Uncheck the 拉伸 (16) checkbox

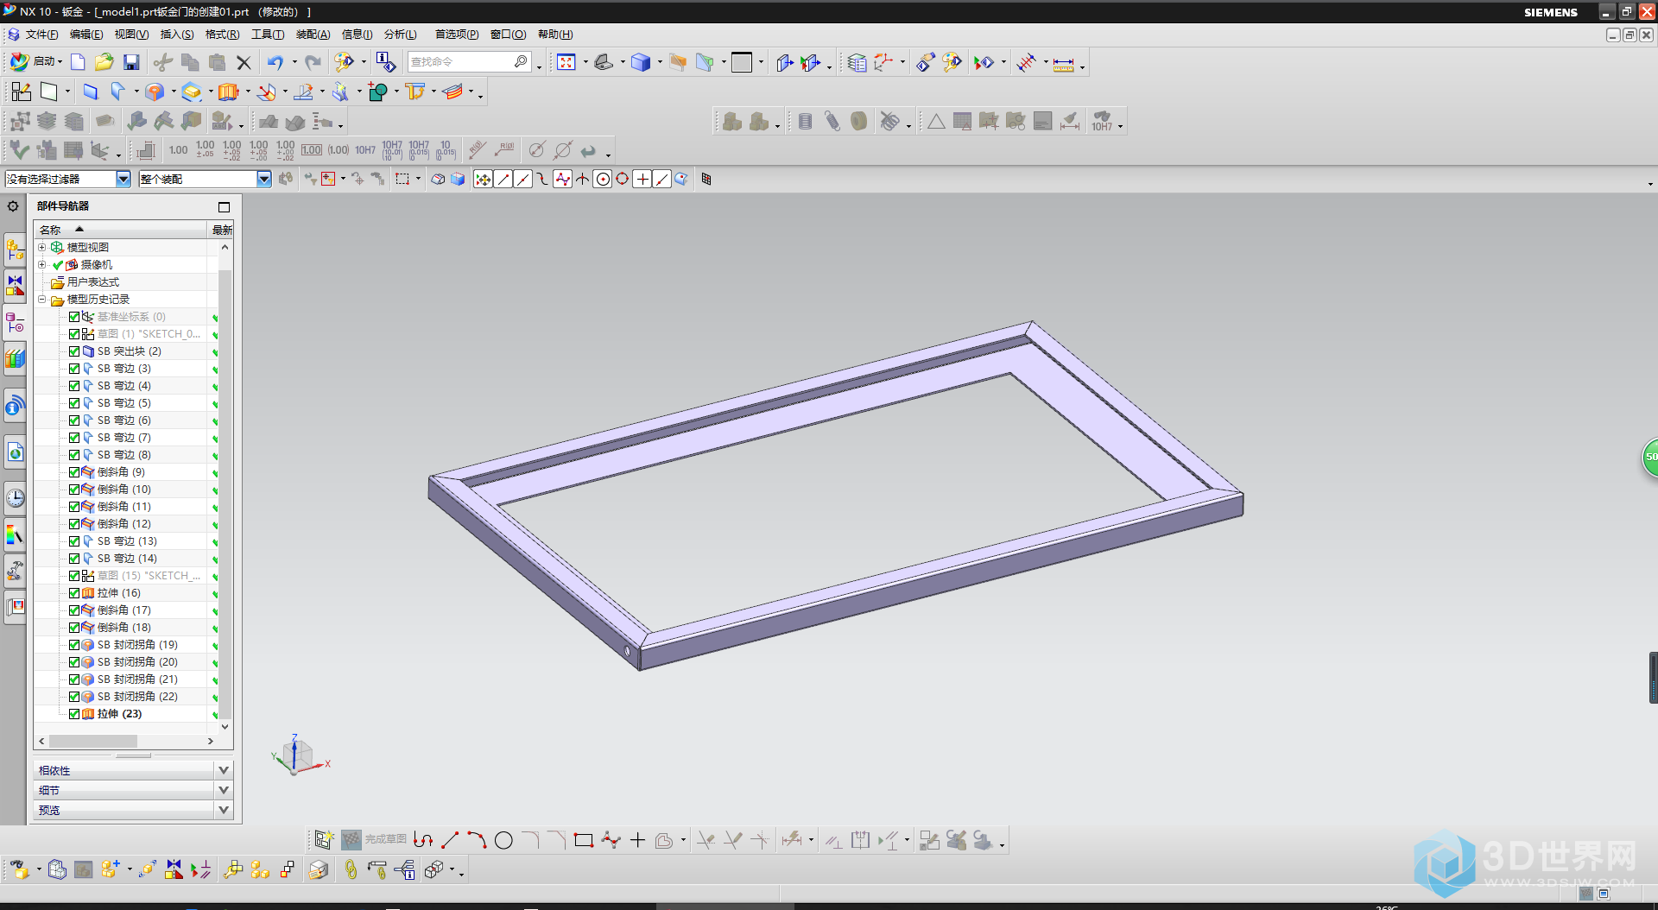74,593
